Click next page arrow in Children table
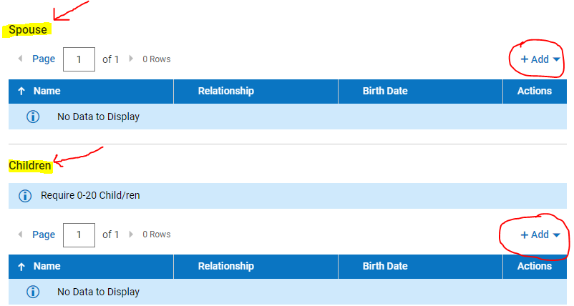The height and width of the screenshot is (306, 574). point(131,234)
